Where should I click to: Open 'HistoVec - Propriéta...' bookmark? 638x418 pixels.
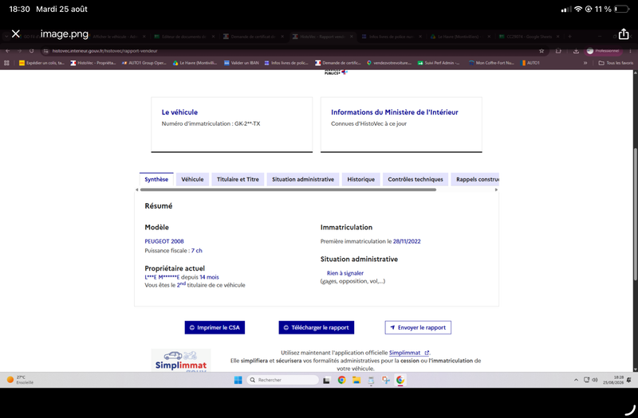point(93,63)
